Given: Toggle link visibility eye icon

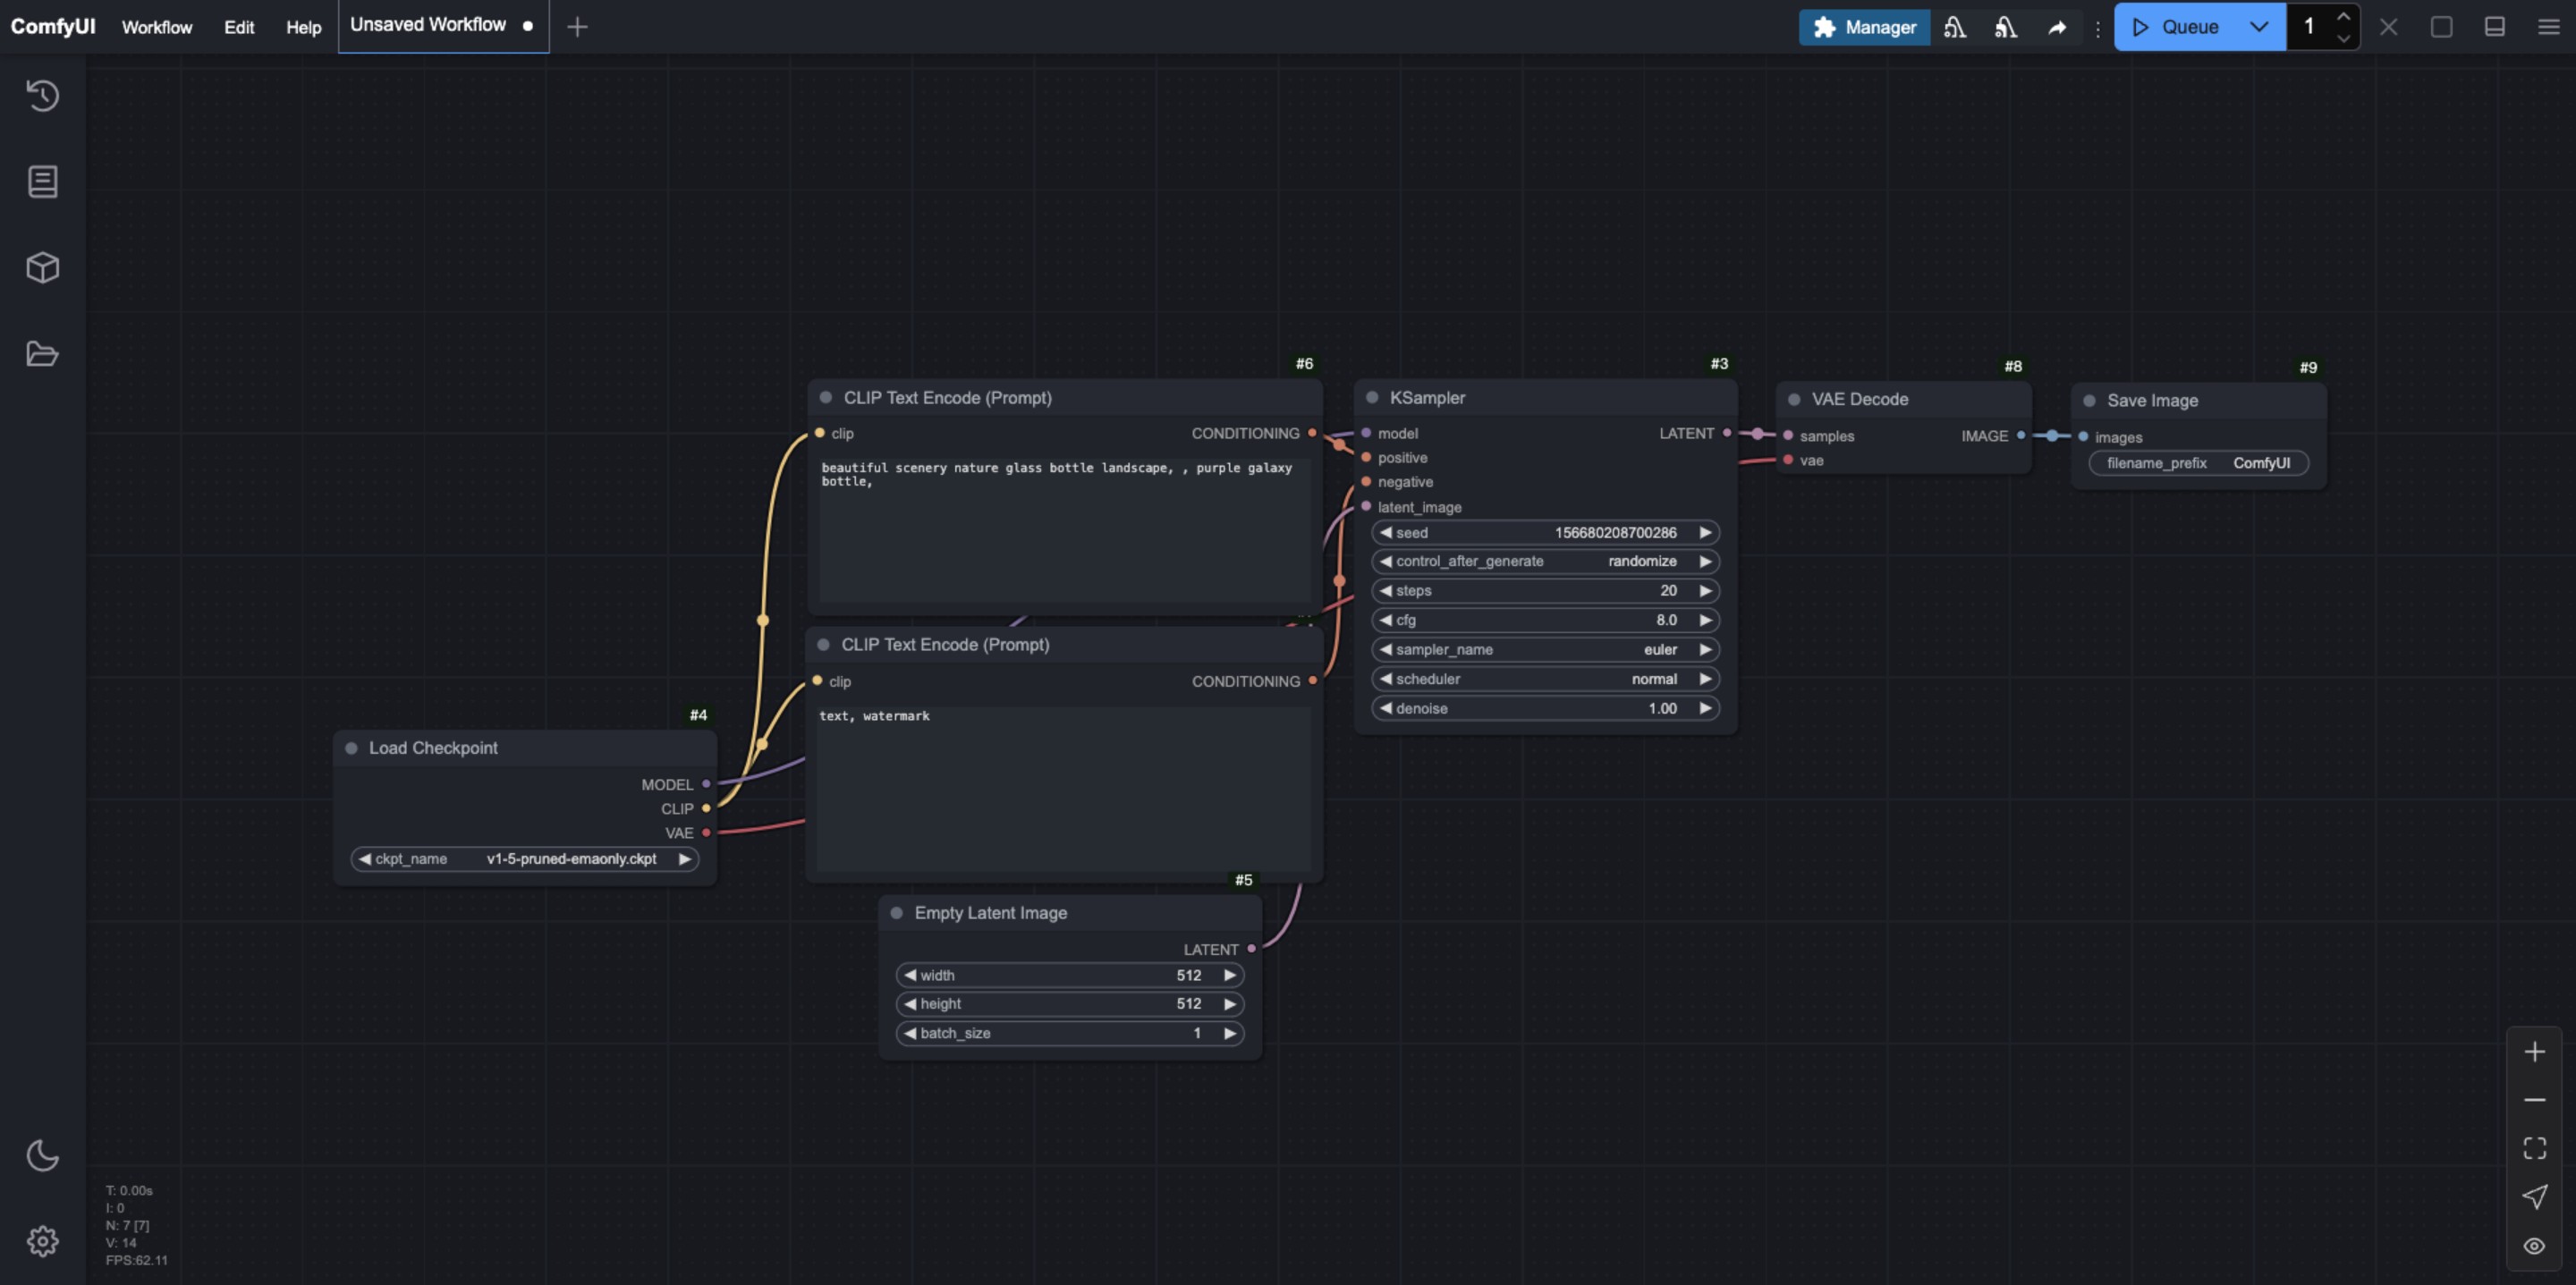Looking at the screenshot, I should (x=2534, y=1245).
